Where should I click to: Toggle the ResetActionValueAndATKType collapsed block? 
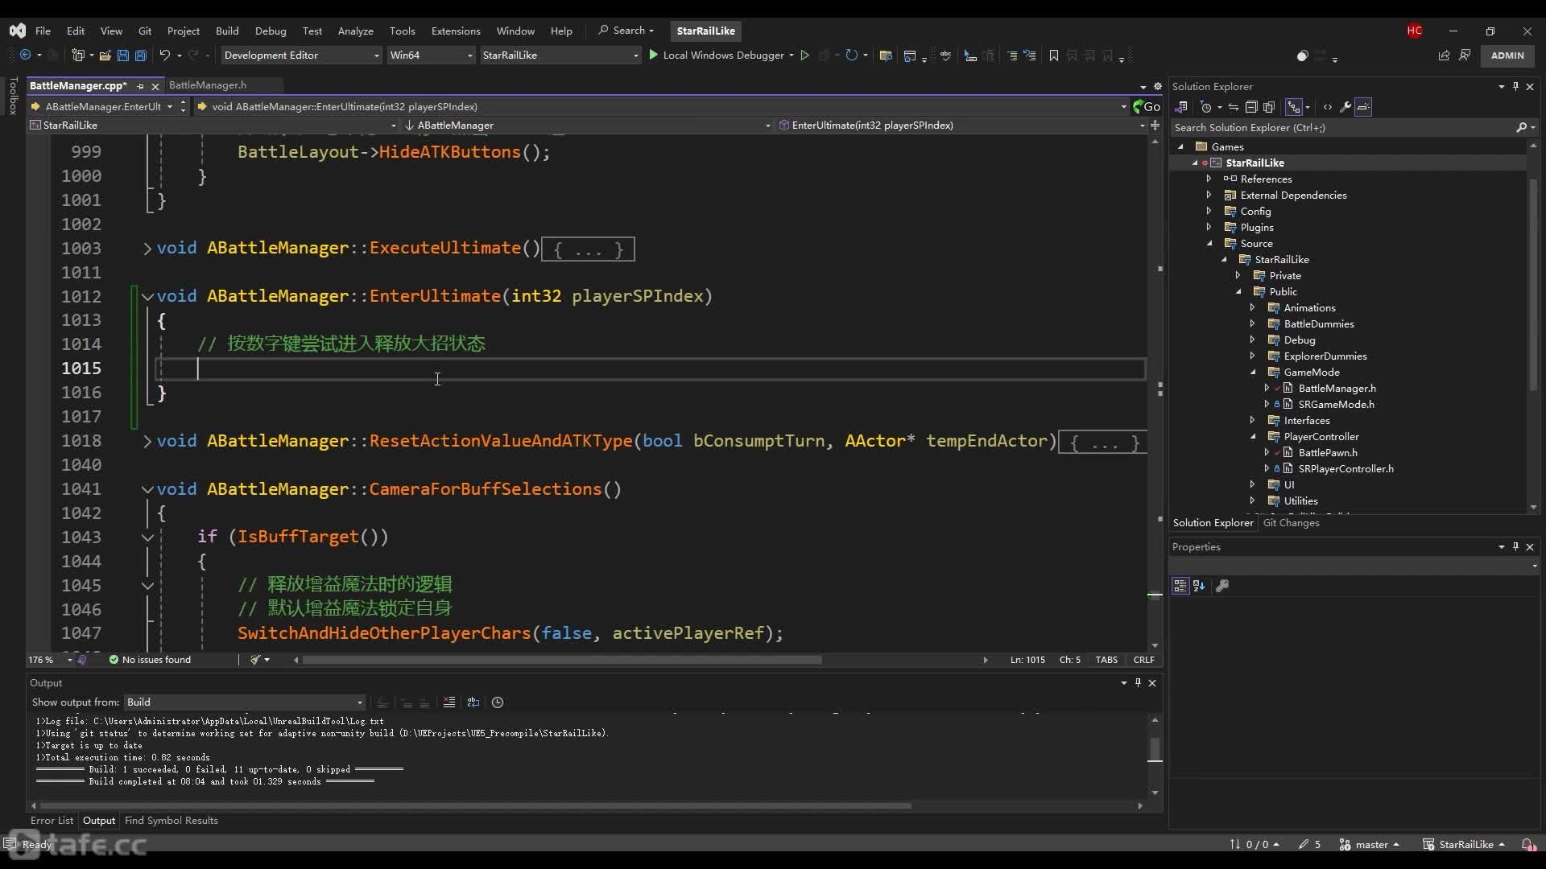click(147, 440)
